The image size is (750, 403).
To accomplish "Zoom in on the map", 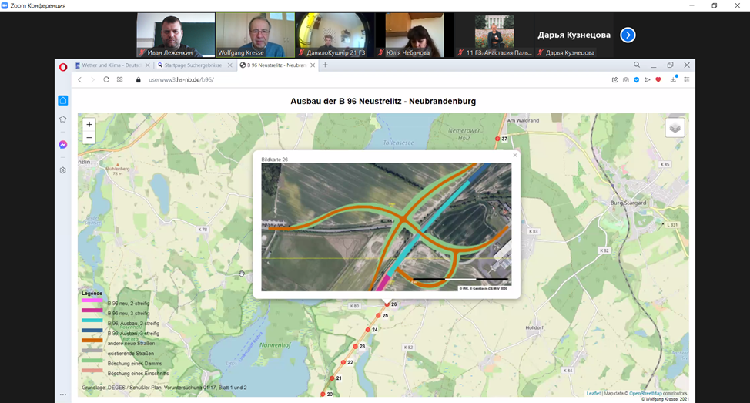I will tap(89, 124).
